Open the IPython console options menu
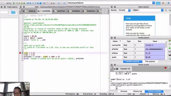This screenshot has height=96, width=171. 169,68
